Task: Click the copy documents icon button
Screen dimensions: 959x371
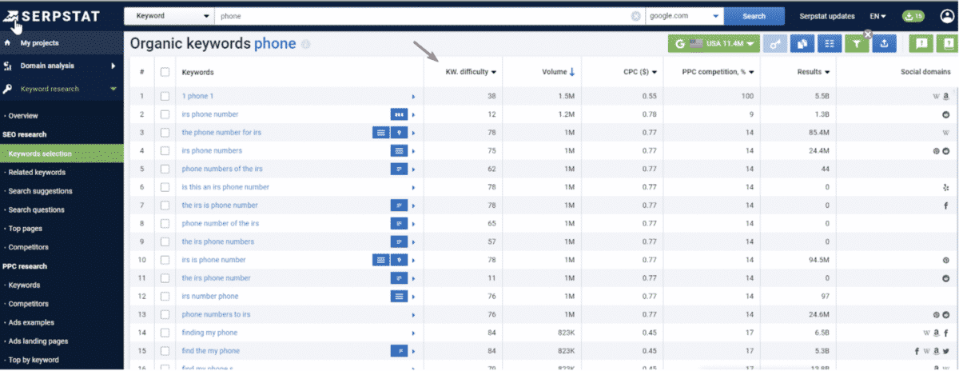Action: pyautogui.click(x=802, y=44)
